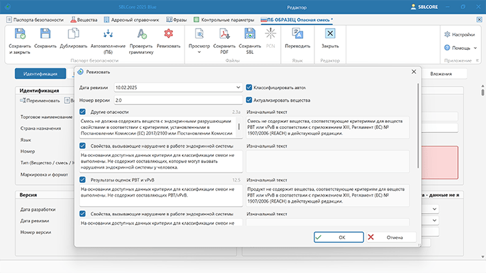Click Переименовать rename icon in Идентификация
Image resolution: width=486 pixels, height=273 pixels.
click(x=23, y=100)
